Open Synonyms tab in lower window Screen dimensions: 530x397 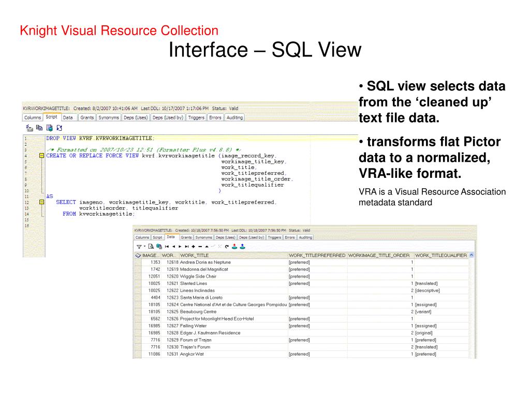click(x=204, y=237)
